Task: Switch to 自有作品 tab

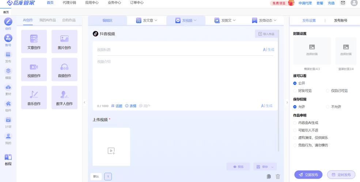Action: click(69, 20)
